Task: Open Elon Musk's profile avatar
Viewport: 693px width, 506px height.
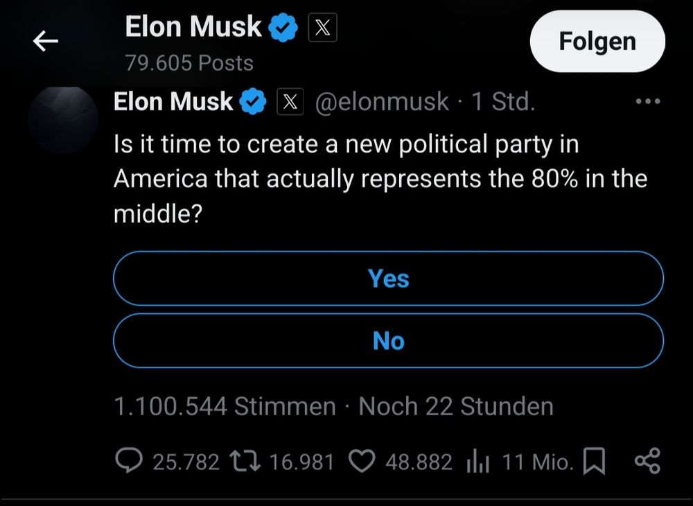Action: coord(63,119)
